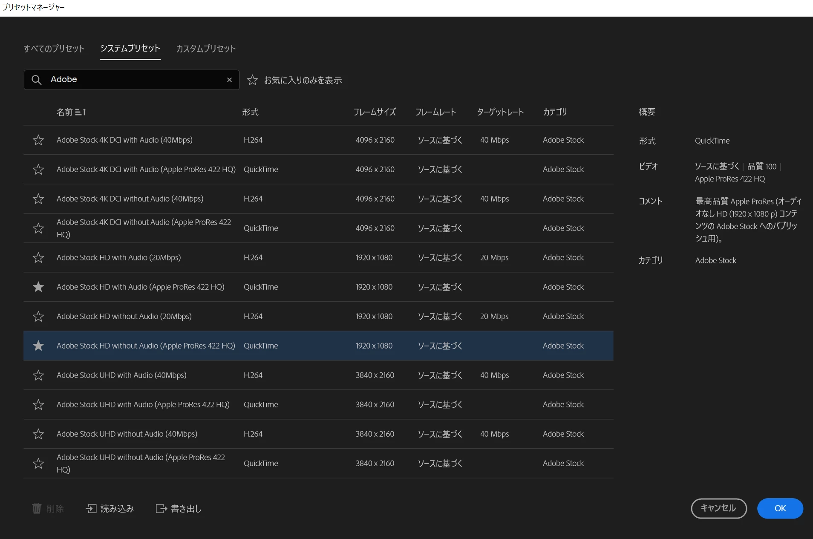Remove star from HD without Audio ProRes preset
The width and height of the screenshot is (813, 539).
[38, 346]
